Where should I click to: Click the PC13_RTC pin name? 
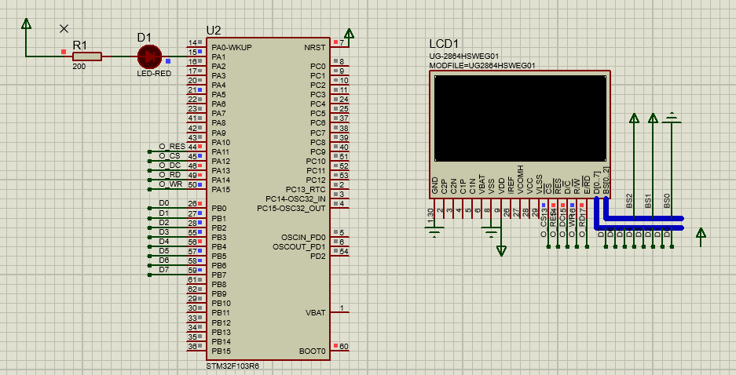pos(306,189)
